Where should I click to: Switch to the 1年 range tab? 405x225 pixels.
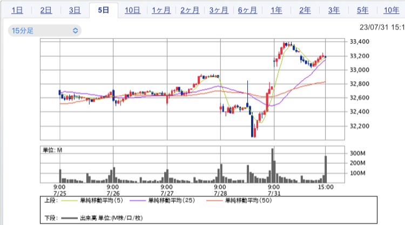pos(276,10)
